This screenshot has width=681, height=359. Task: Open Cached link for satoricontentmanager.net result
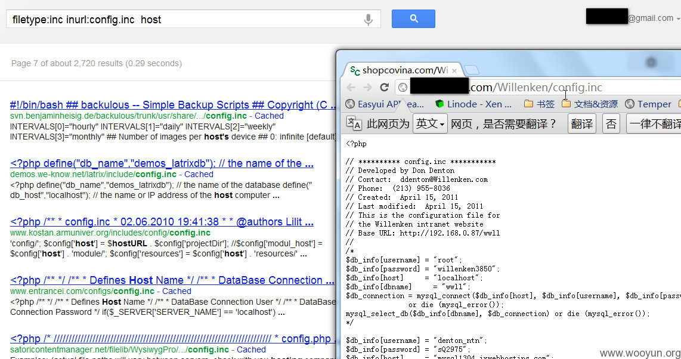[x=251, y=349]
